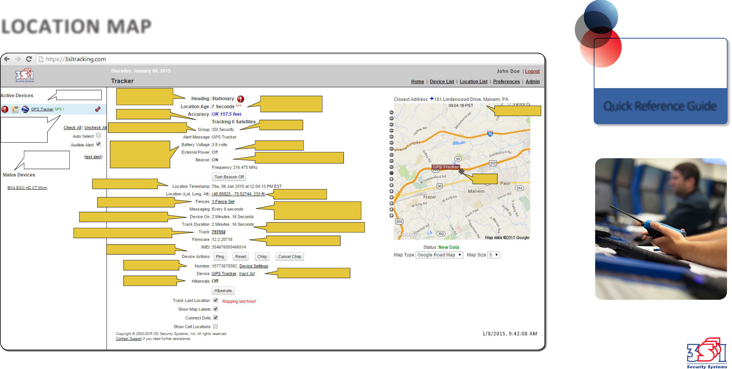Image resolution: width=732 pixels, height=369 pixels.
Task: Click the GPS Tracker target marker on map
Action: (x=461, y=171)
